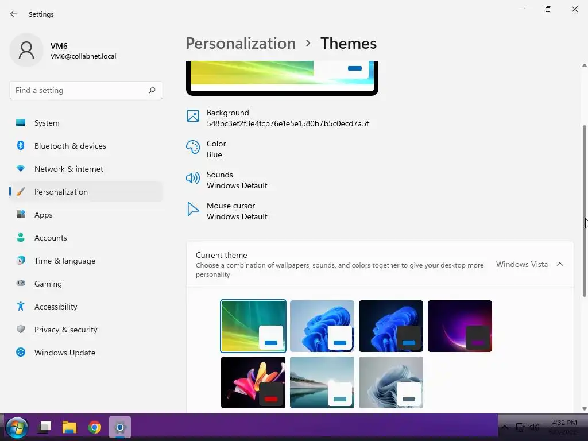The width and height of the screenshot is (588, 441).
Task: Click the Time & language globe icon
Action: tap(21, 260)
